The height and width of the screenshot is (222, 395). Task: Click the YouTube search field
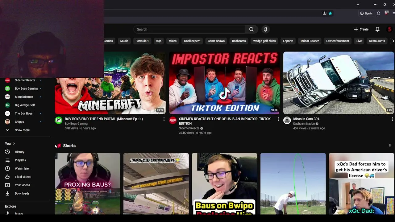pyautogui.click(x=189, y=29)
